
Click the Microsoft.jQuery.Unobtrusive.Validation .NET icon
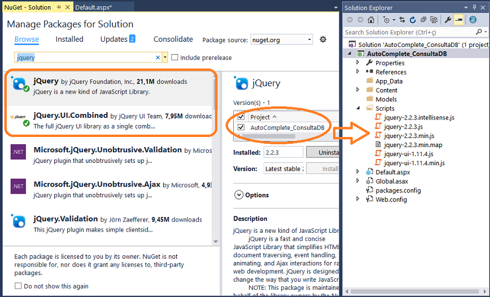pos(18,152)
